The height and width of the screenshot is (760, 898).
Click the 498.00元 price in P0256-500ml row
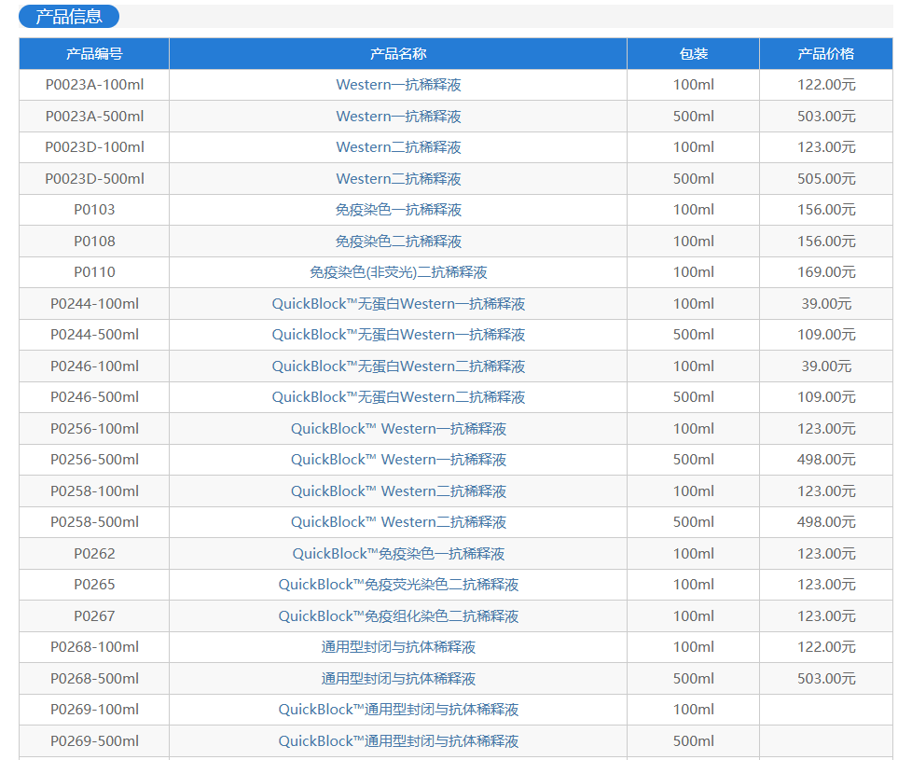(x=825, y=460)
